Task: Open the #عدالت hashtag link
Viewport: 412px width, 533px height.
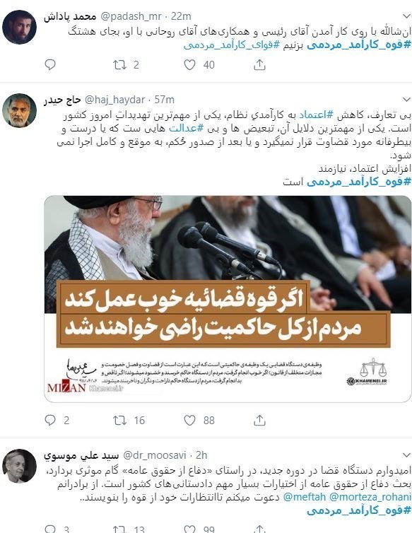Action: point(186,128)
